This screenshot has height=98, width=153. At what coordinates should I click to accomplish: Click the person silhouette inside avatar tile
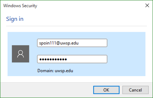(x=20, y=54)
